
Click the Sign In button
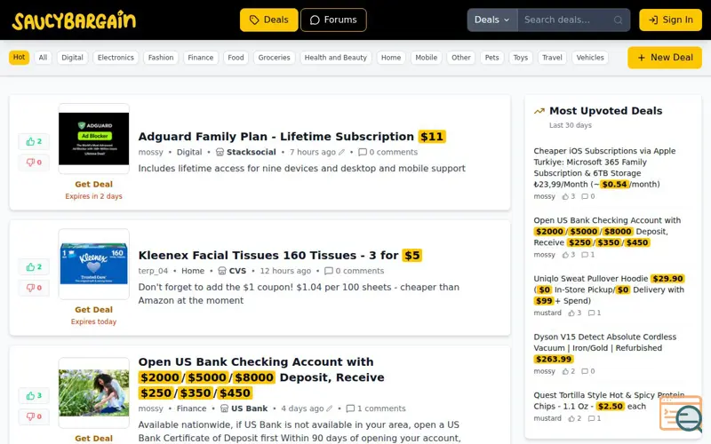(671, 20)
